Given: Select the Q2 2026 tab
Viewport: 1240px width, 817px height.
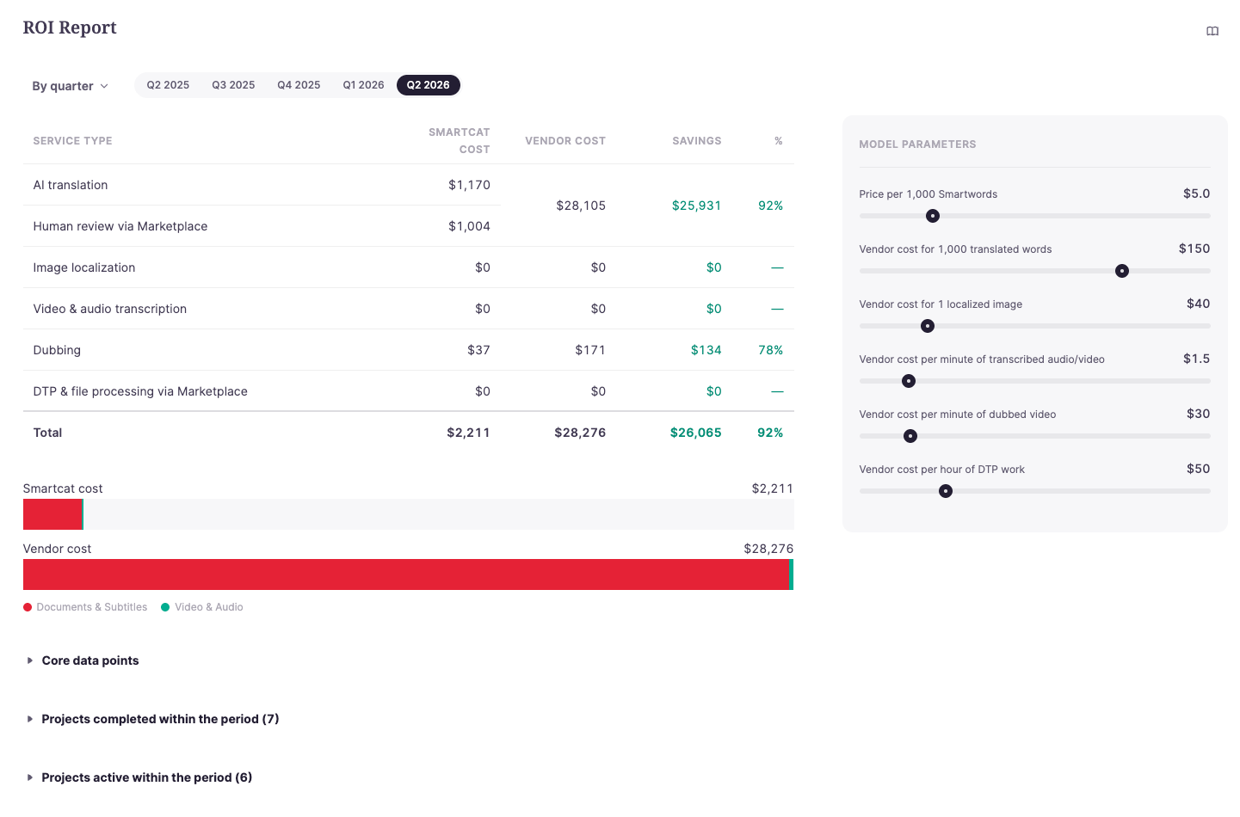Looking at the screenshot, I should [x=429, y=85].
